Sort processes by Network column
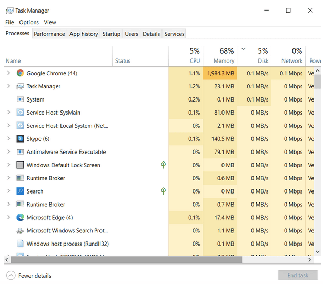323x284 pixels. coord(288,56)
